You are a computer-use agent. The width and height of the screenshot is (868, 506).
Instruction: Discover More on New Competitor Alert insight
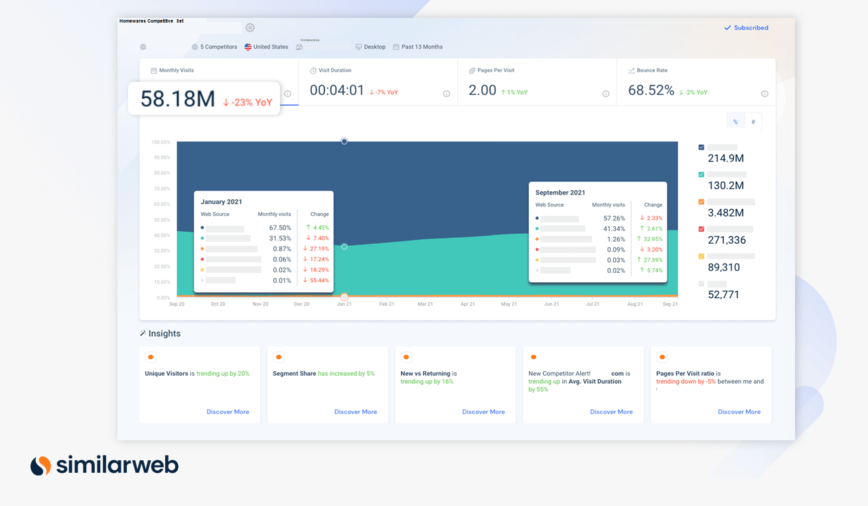pos(611,412)
